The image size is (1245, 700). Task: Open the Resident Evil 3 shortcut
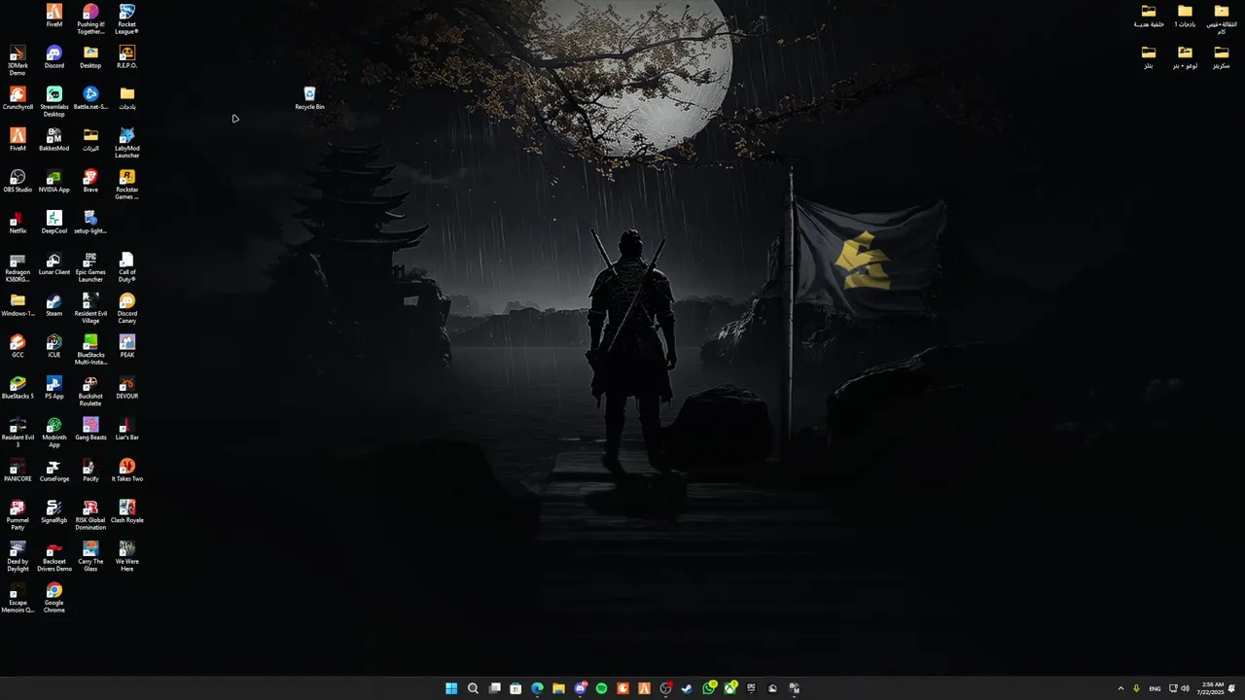coord(18,433)
